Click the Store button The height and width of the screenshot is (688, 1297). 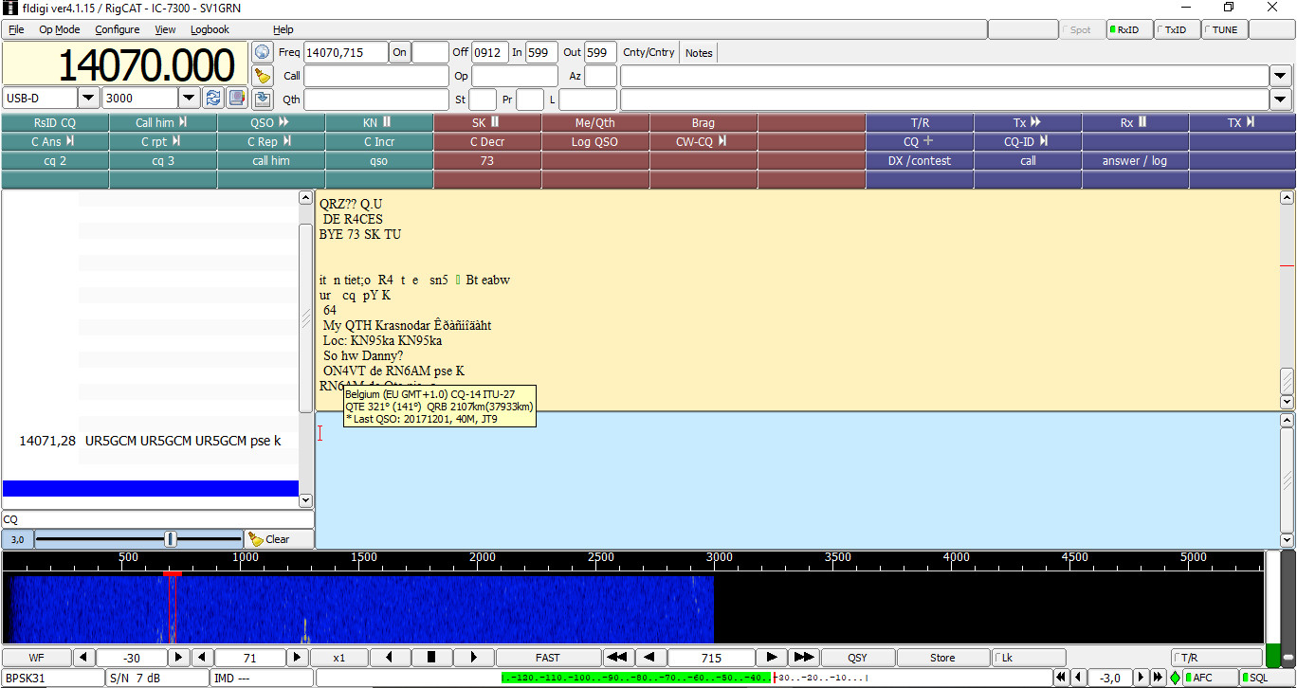[x=942, y=658]
